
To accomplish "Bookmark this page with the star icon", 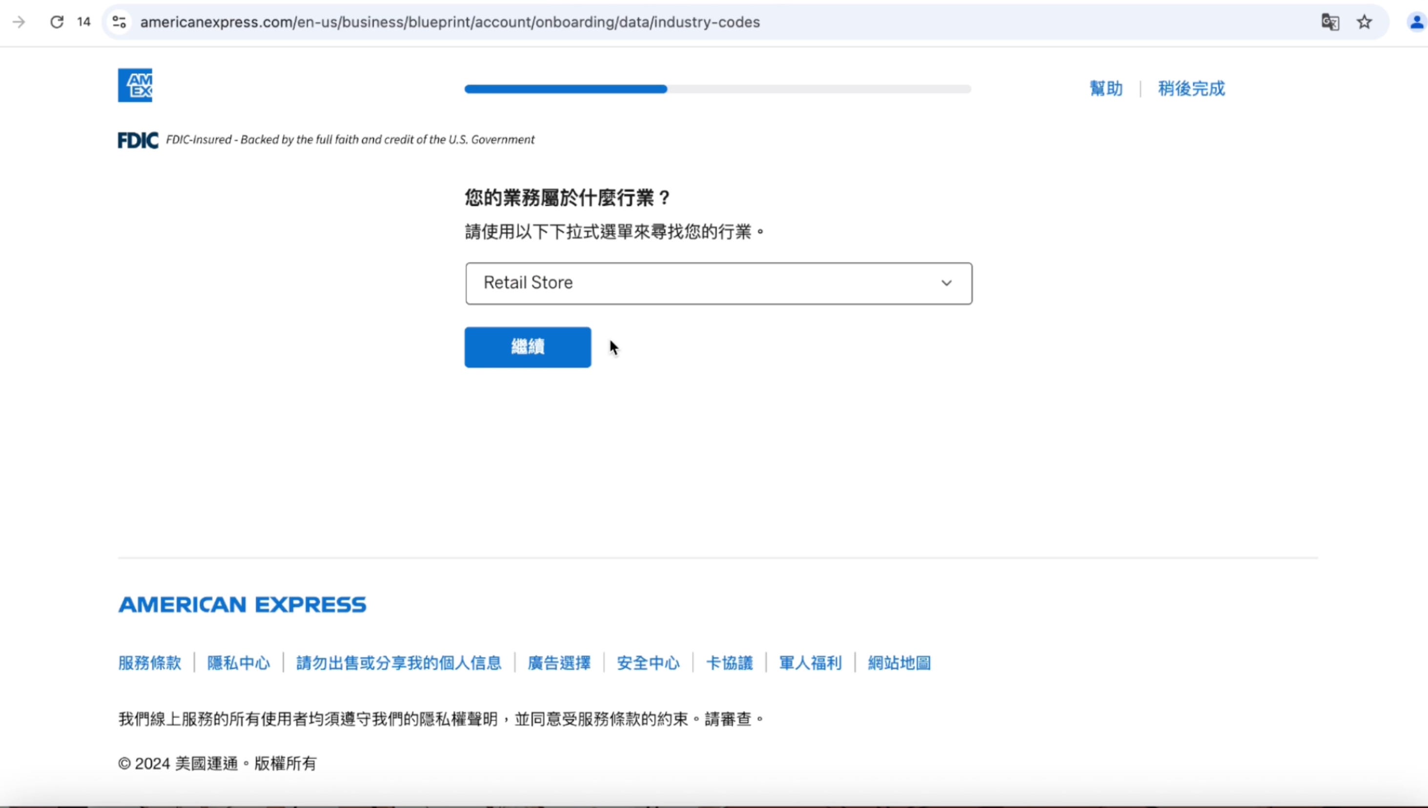I will pyautogui.click(x=1364, y=22).
